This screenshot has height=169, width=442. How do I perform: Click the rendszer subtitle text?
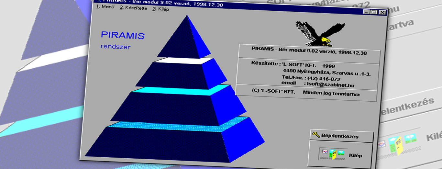(x=116, y=47)
